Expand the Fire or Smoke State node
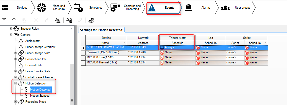287x105 pixels. (16, 71)
